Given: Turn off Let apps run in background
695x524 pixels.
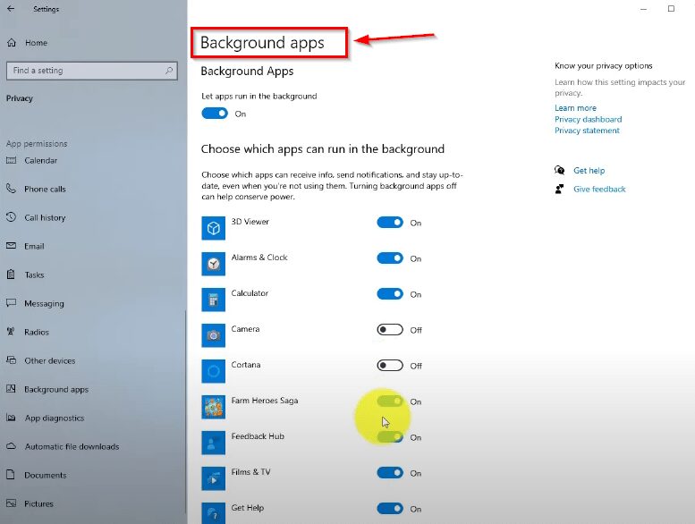Looking at the screenshot, I should (215, 114).
